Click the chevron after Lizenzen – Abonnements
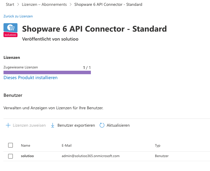 pos(70,5)
